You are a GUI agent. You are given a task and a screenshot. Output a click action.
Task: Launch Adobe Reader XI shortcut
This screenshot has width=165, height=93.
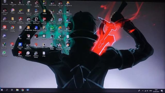coord(20,55)
